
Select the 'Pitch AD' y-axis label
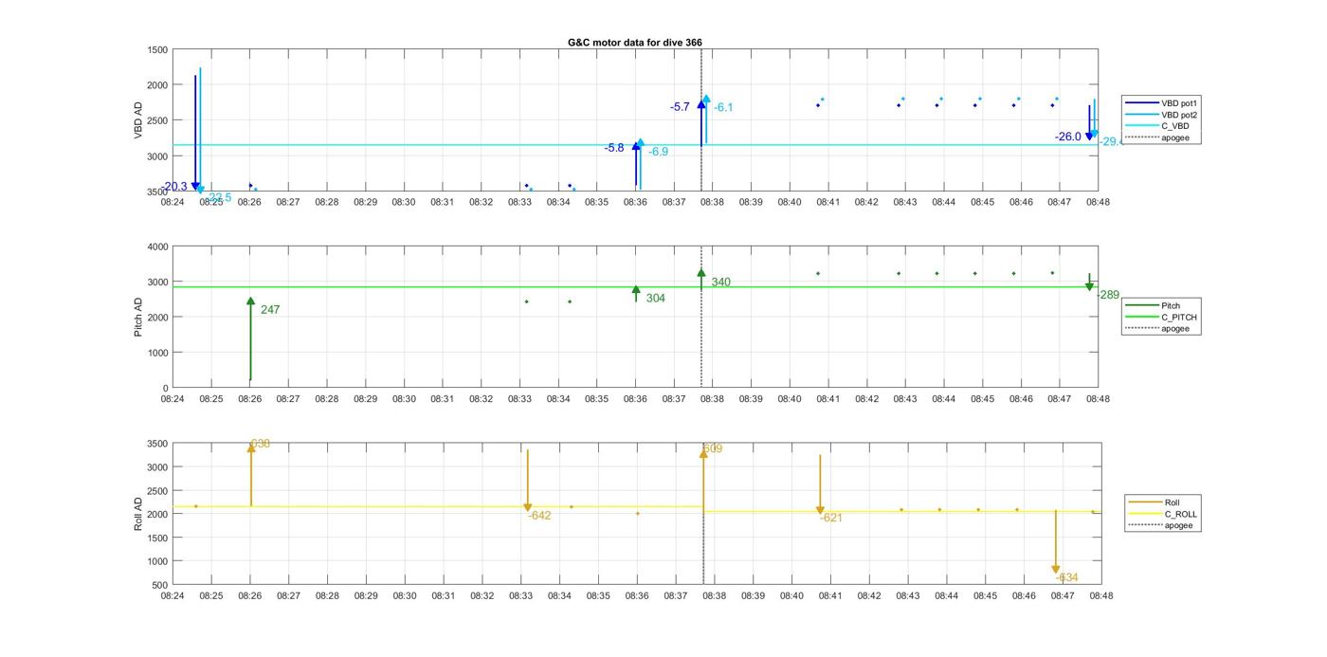click(x=137, y=317)
